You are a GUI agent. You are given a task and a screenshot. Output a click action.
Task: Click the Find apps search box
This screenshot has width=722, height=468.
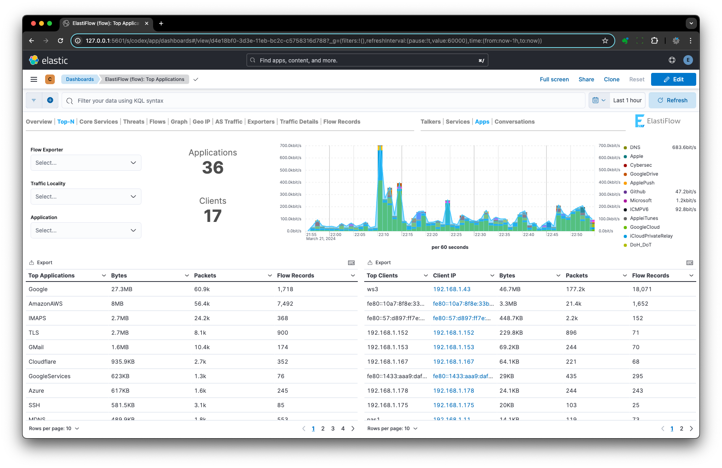367,60
